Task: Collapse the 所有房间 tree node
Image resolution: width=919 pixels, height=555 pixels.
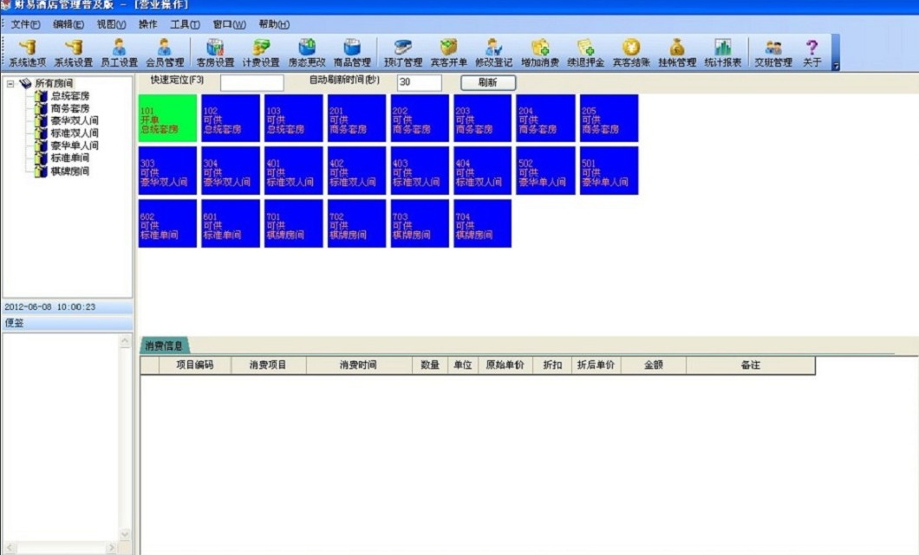Action: click(10, 84)
